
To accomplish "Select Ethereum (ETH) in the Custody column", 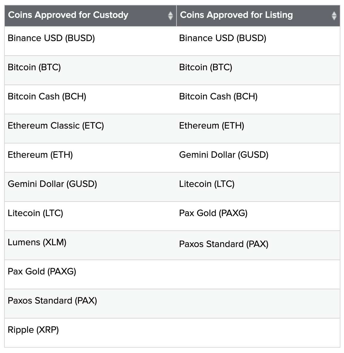I will point(40,155).
